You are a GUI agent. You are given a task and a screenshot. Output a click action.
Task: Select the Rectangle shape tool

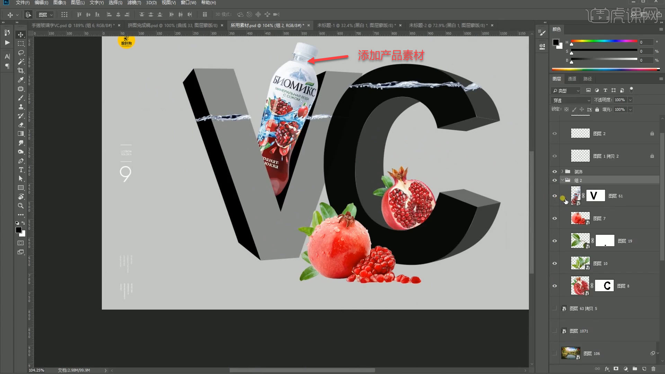pyautogui.click(x=21, y=188)
